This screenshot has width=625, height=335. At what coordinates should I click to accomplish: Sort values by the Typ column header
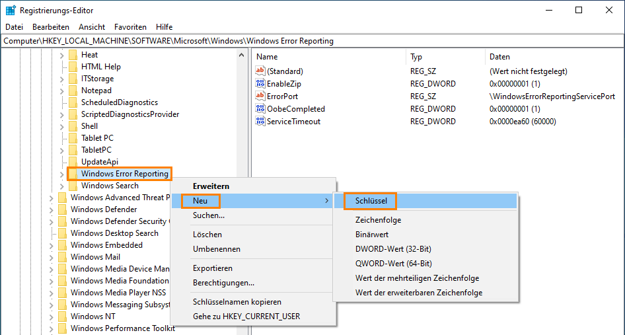[x=445, y=57]
